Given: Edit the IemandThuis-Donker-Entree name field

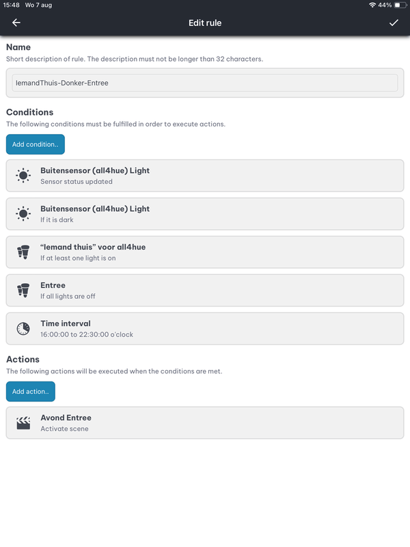Looking at the screenshot, I should pos(205,82).
